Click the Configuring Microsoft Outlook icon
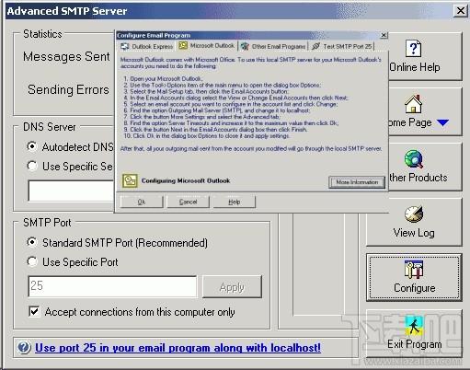Screen dimensions: 470x370 coord(130,180)
